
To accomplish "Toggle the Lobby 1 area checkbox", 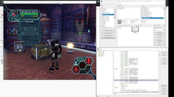I will [101, 26].
